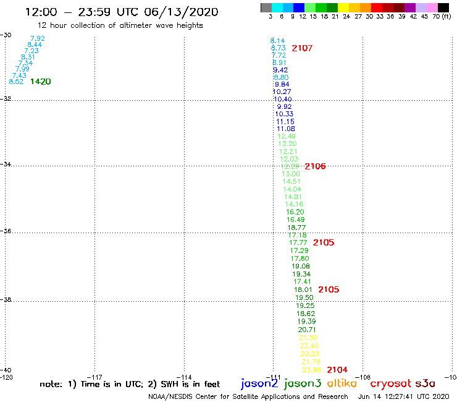Click the longitude label -108
The image size is (457, 402).
[363, 377]
